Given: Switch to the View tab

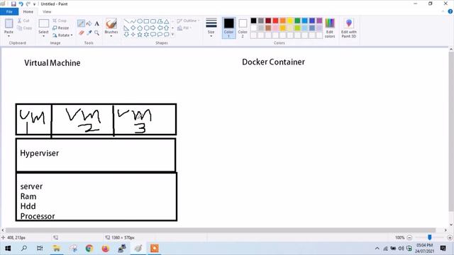Looking at the screenshot, I should click(47, 11).
